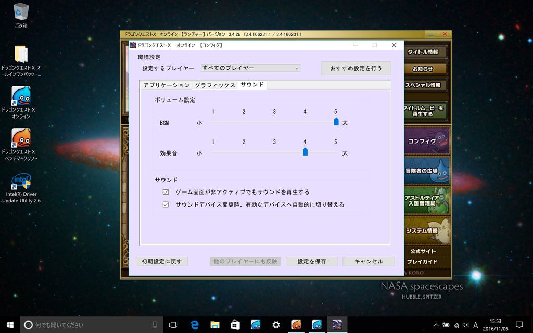533x333 pixels.
Task: Show hidden icons with the tray chevron
Action: point(436,325)
